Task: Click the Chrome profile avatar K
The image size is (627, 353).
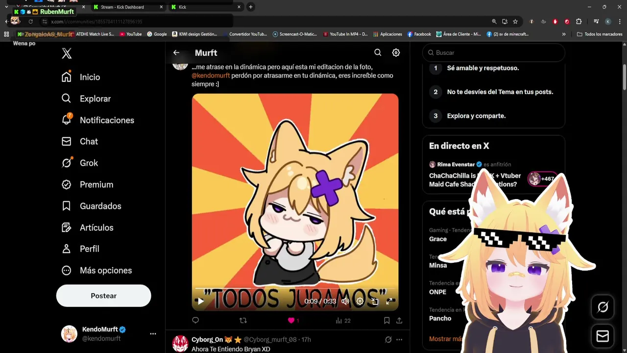Action: (608, 22)
